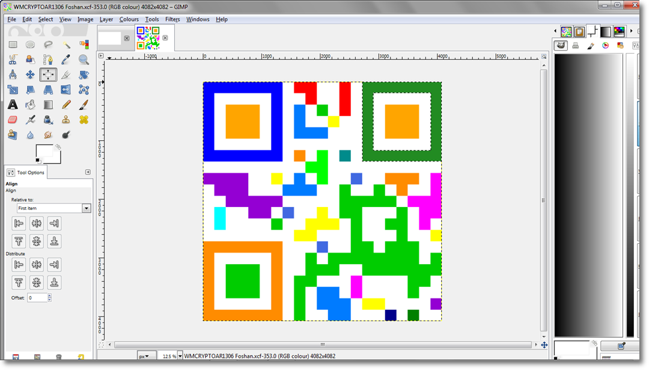This screenshot has width=649, height=370.
Task: Select the Scale tool
Action: tap(13, 90)
